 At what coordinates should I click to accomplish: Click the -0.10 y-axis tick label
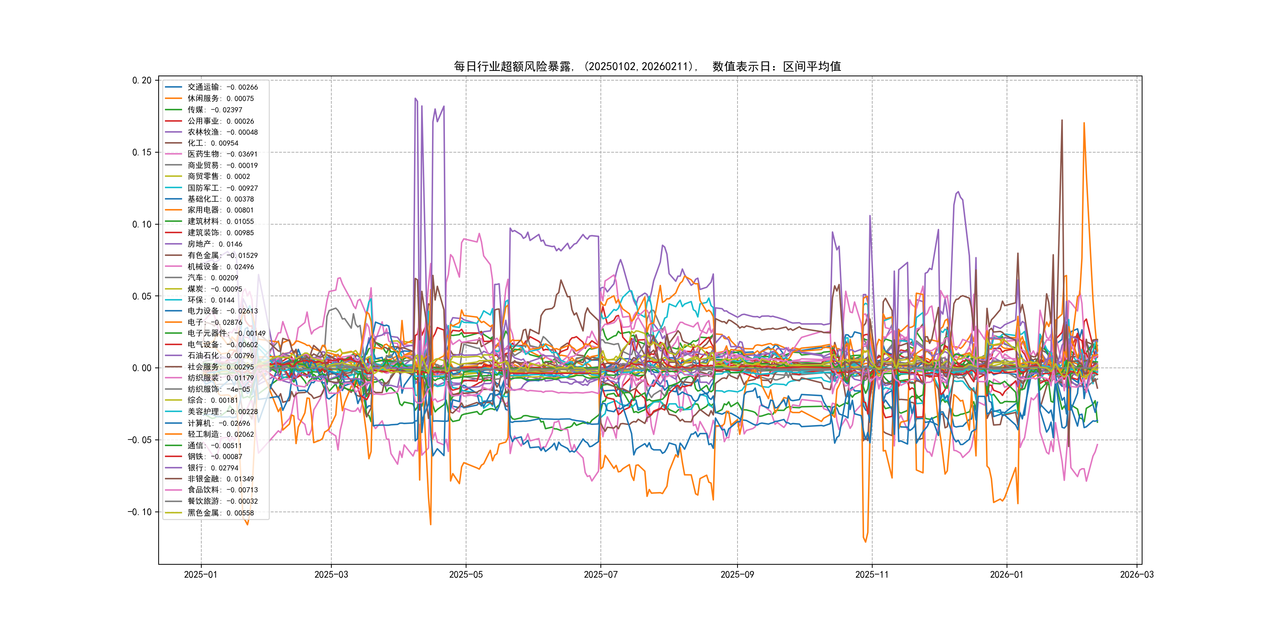[139, 512]
